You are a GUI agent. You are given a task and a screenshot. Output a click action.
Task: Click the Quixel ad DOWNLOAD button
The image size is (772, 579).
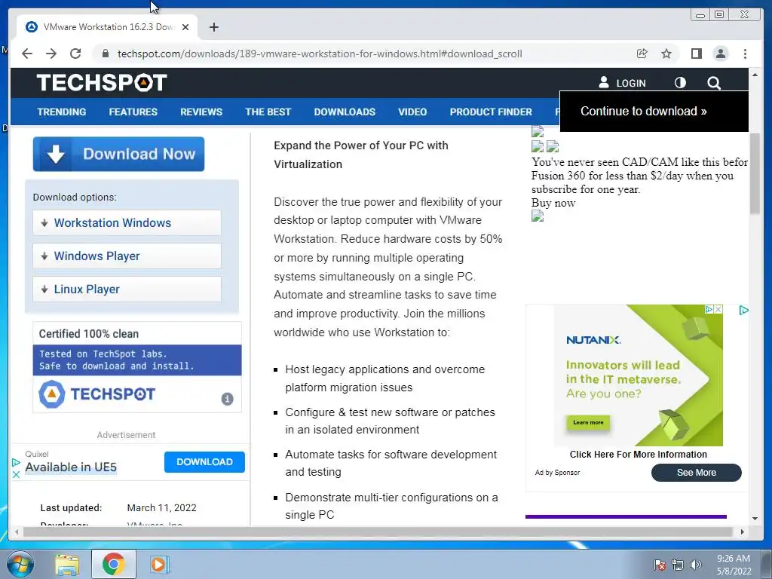(x=204, y=462)
